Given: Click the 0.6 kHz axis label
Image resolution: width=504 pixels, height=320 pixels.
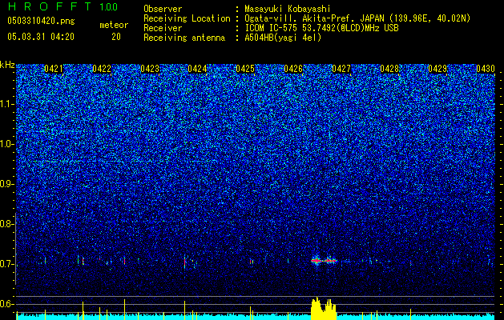Looking at the screenshot, I should tap(6, 304).
